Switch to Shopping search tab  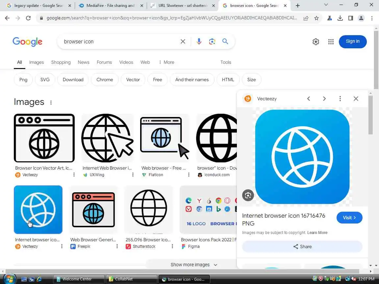61,62
